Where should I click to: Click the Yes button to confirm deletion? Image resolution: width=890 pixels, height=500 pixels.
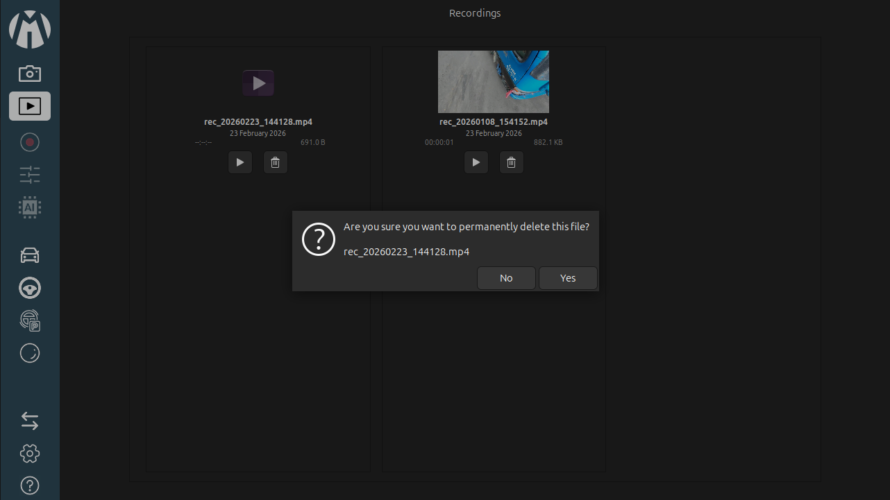point(568,278)
